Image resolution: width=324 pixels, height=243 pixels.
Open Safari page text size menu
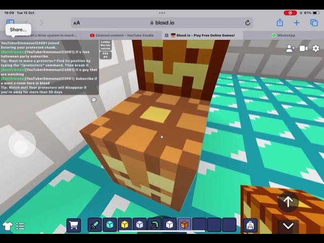tap(76, 23)
